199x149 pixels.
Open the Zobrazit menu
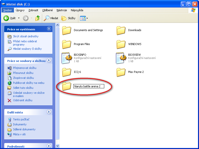[33, 10]
